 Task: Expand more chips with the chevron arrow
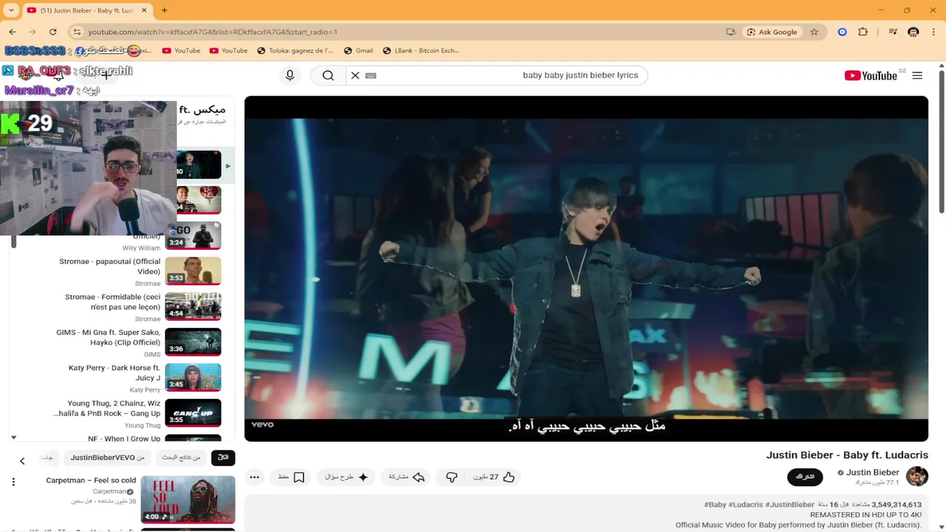point(22,460)
